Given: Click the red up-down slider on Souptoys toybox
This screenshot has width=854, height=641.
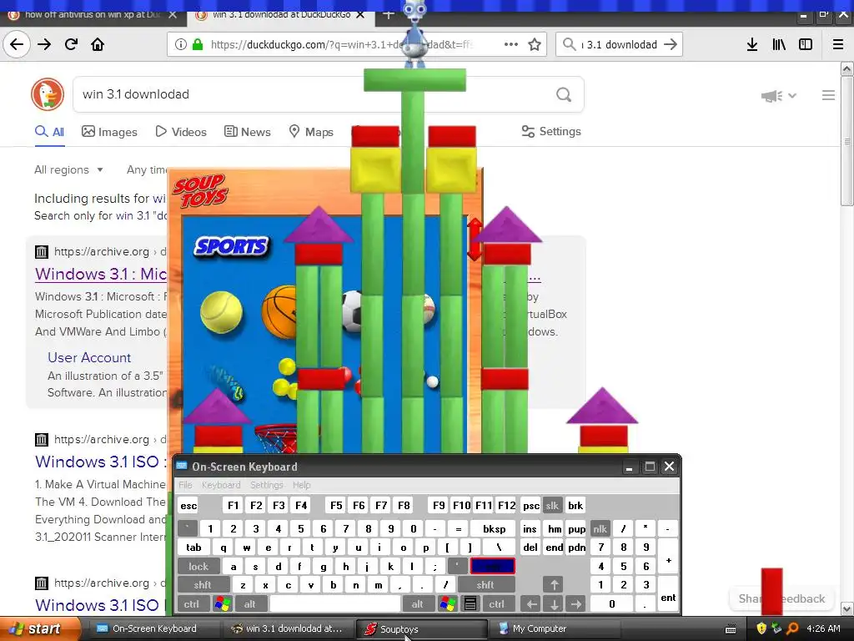Looking at the screenshot, I should point(475,240).
